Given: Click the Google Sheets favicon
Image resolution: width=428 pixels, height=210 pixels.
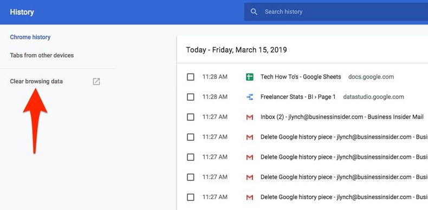Looking at the screenshot, I should point(249,77).
